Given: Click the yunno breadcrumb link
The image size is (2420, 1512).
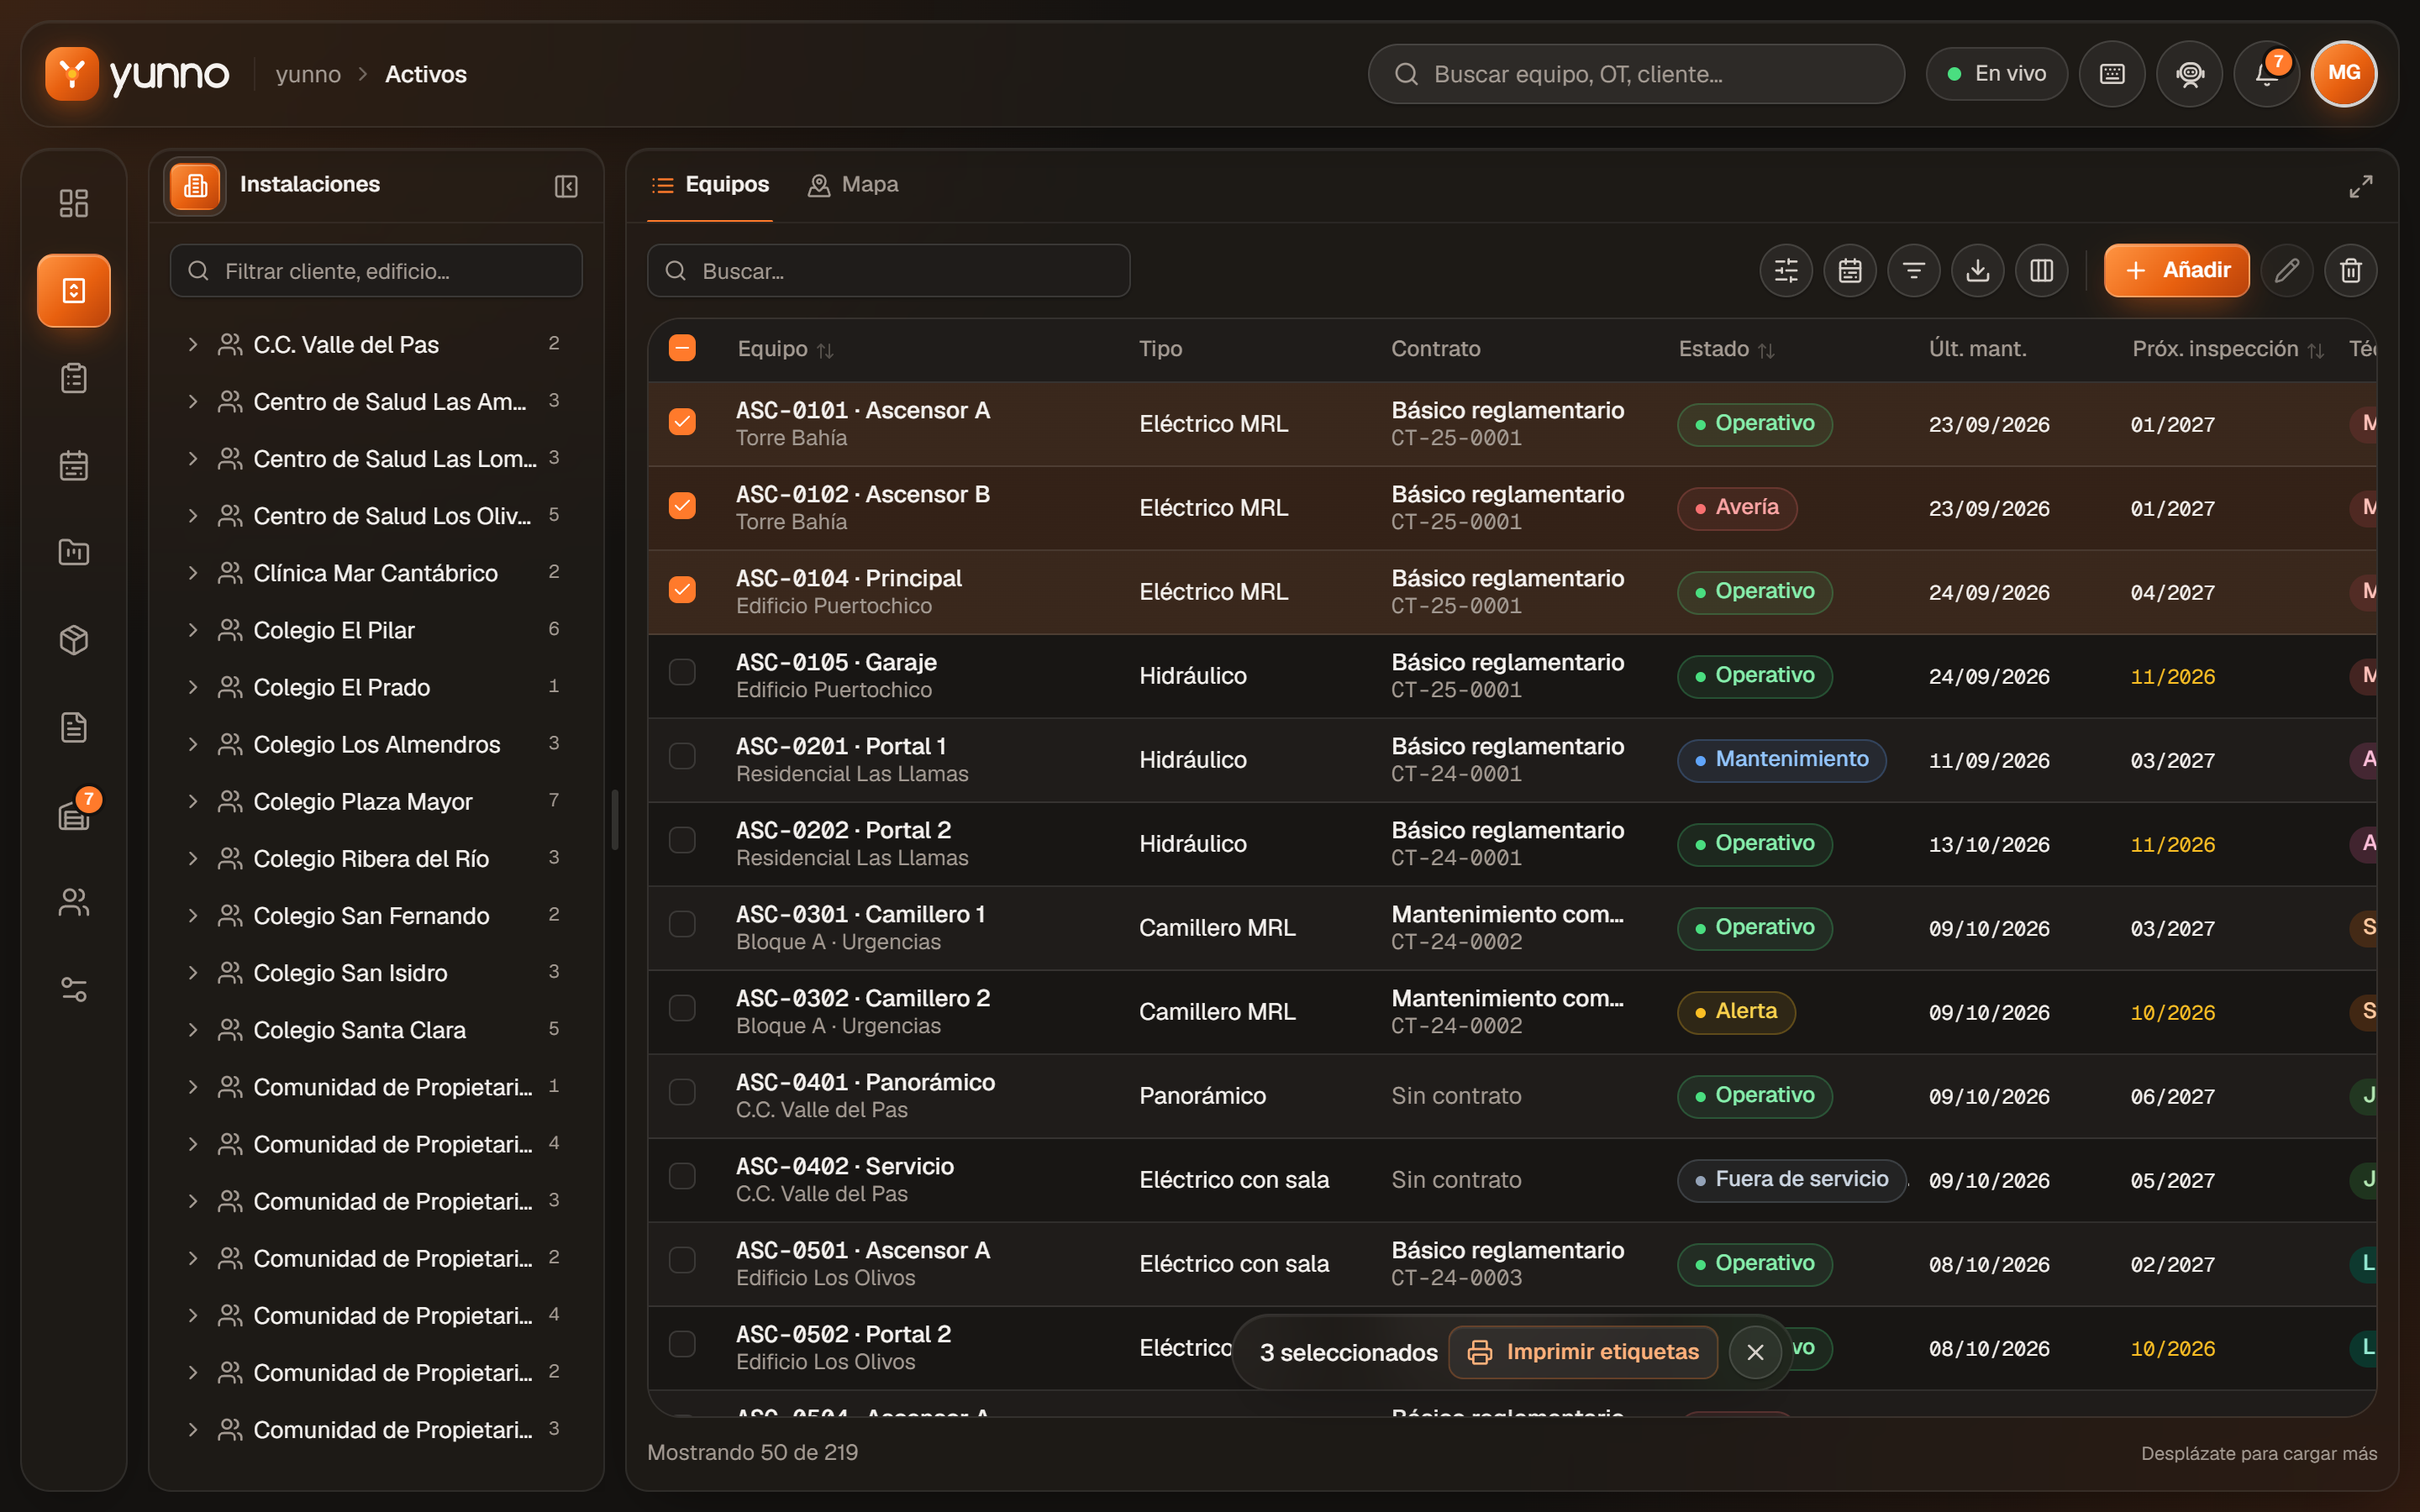Looking at the screenshot, I should tap(308, 74).
